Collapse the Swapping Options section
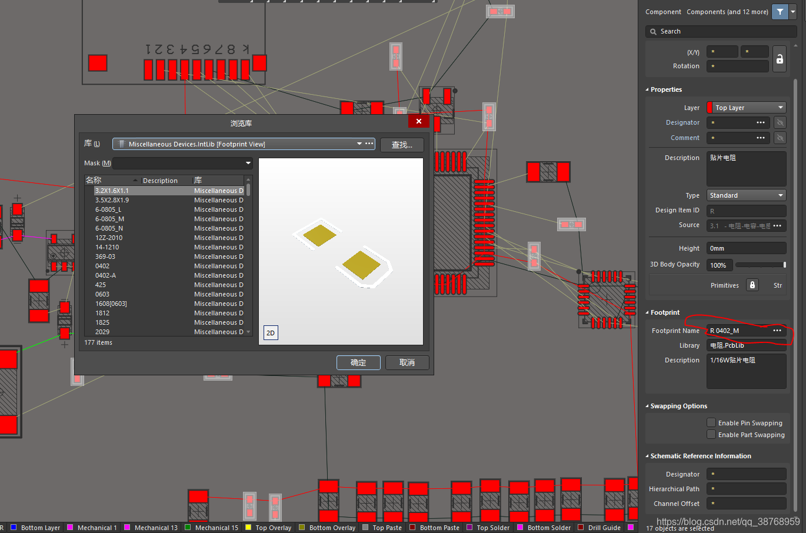Image resolution: width=806 pixels, height=533 pixels. 647,407
